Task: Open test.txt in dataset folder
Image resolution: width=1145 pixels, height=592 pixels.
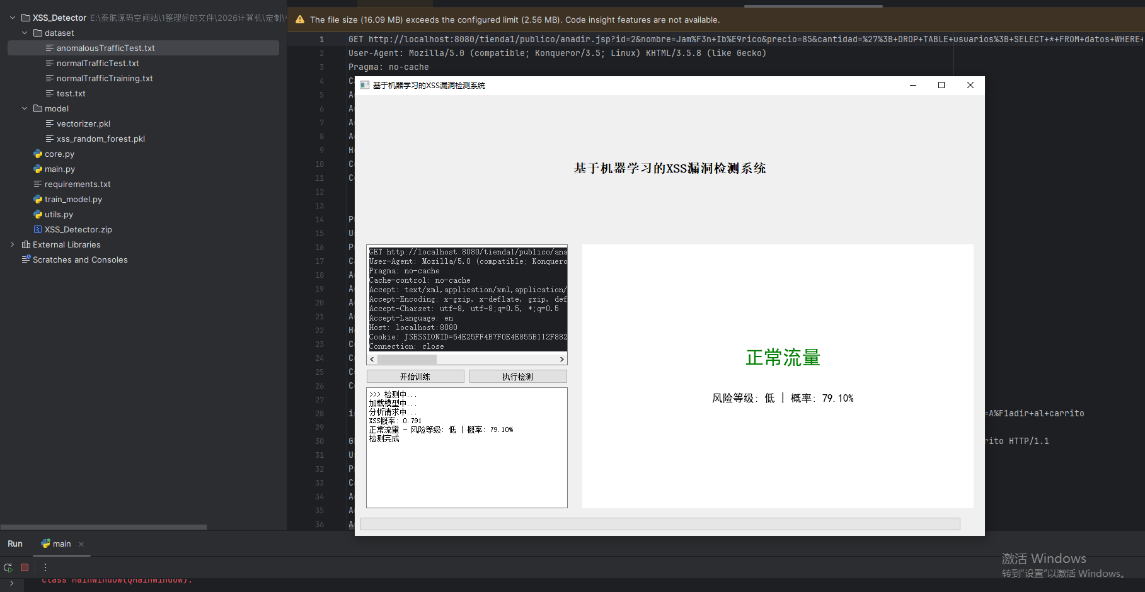Action: point(71,93)
